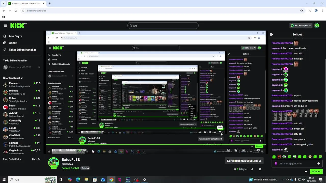Click the 3 İzleyici viewers count

(x=240, y=169)
